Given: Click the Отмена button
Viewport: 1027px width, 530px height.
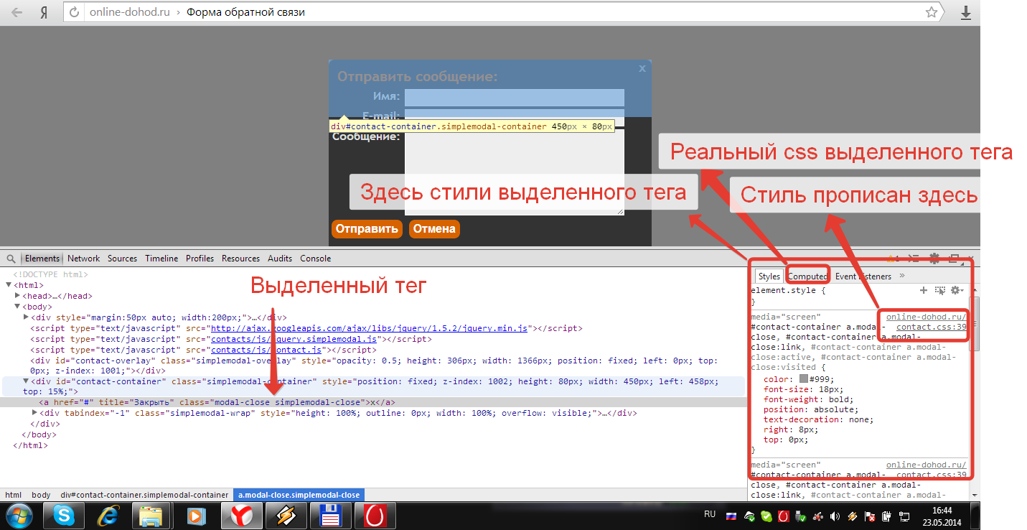Looking at the screenshot, I should pos(434,229).
